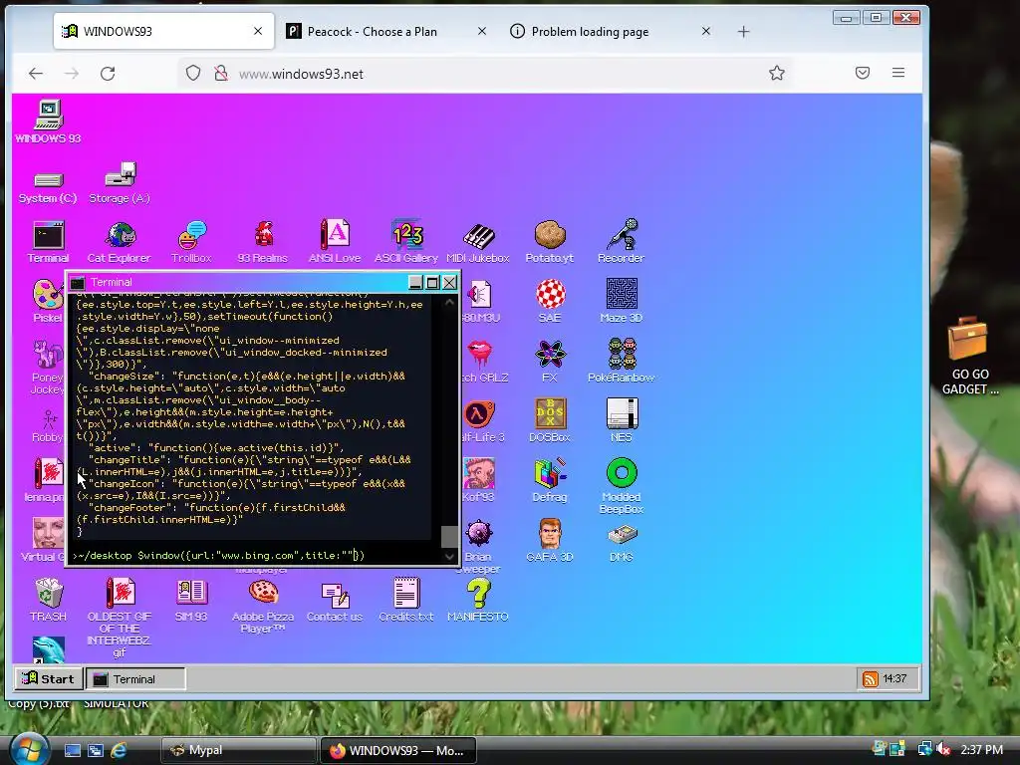Image resolution: width=1020 pixels, height=765 pixels.
Task: Click the Windows 93 Start button
Action: pyautogui.click(x=49, y=678)
